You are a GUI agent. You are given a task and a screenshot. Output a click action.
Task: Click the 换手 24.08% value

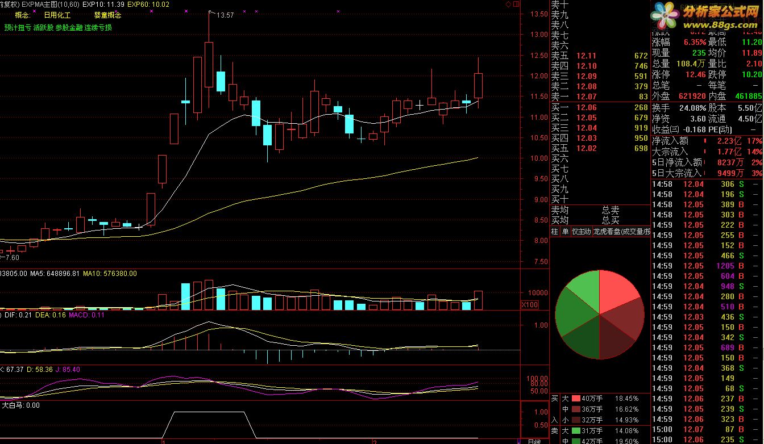tap(692, 108)
